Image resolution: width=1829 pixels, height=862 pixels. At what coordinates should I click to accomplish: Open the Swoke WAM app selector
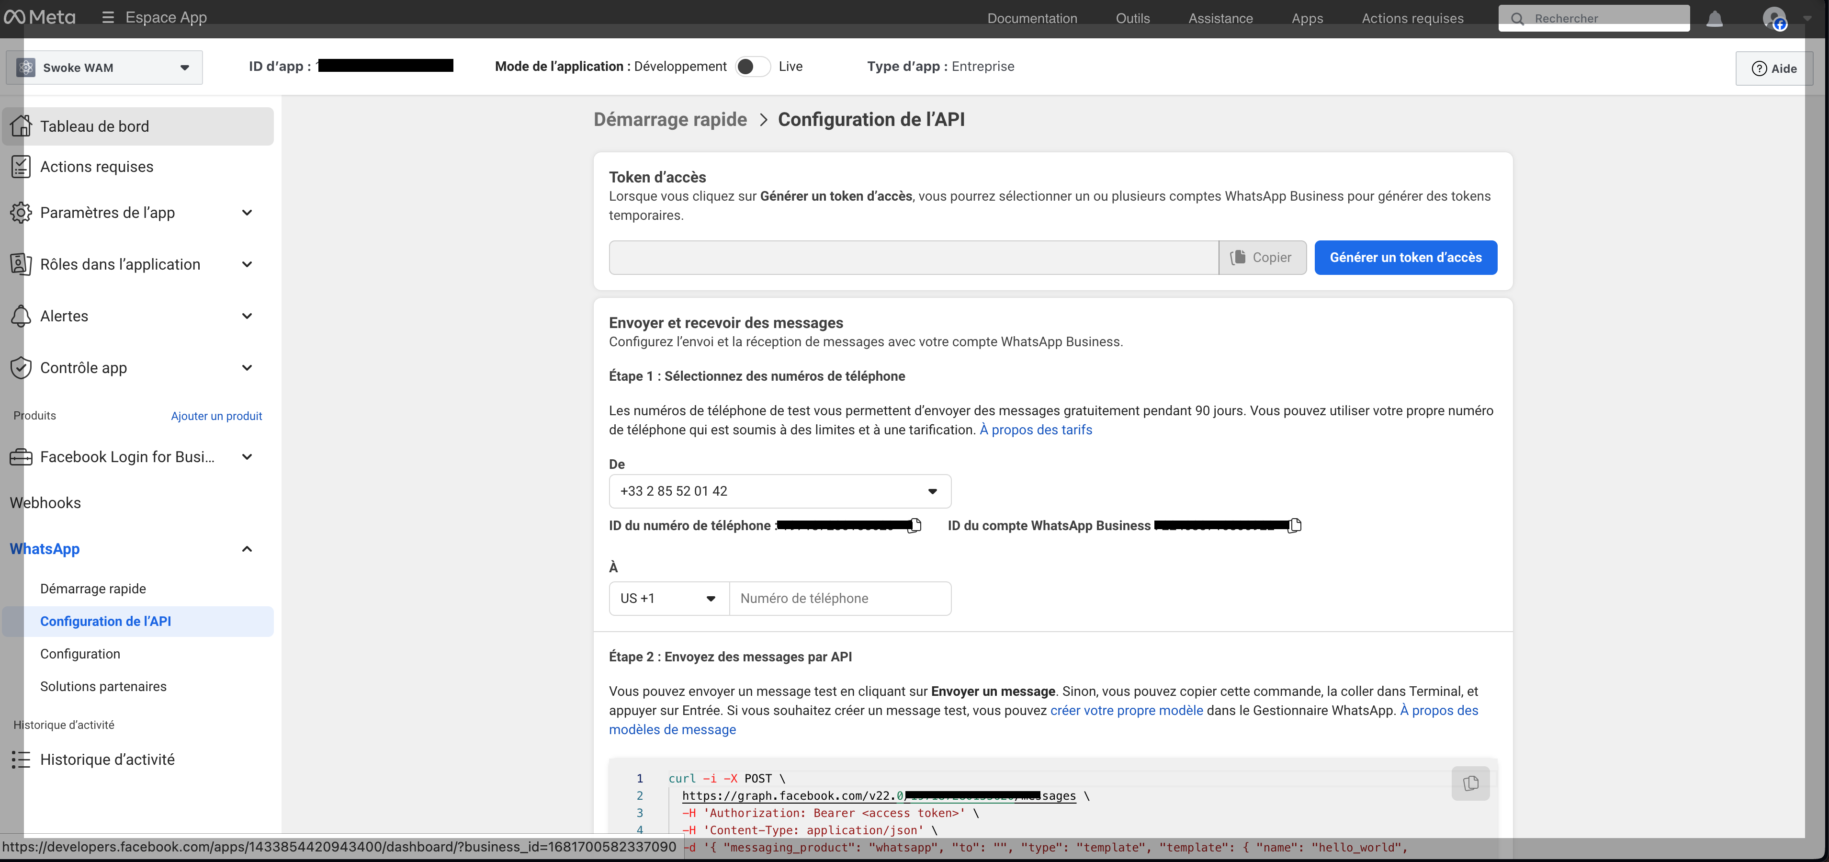[104, 68]
